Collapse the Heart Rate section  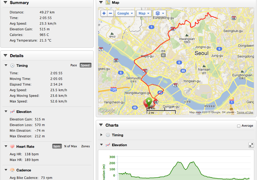tap(6, 146)
